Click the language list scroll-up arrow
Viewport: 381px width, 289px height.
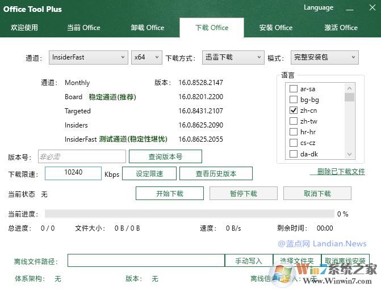[x=349, y=88]
